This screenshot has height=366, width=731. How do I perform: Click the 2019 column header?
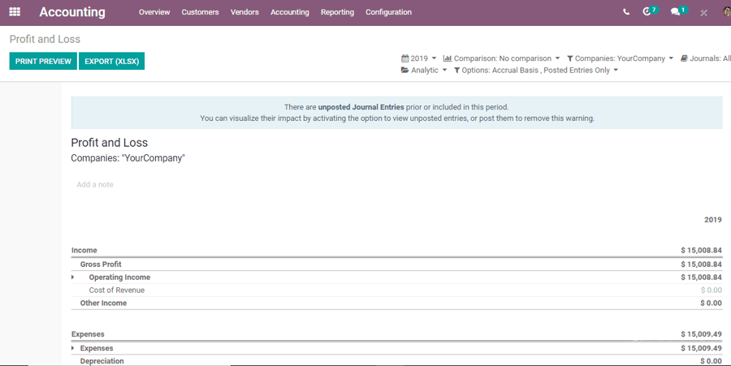coord(713,220)
